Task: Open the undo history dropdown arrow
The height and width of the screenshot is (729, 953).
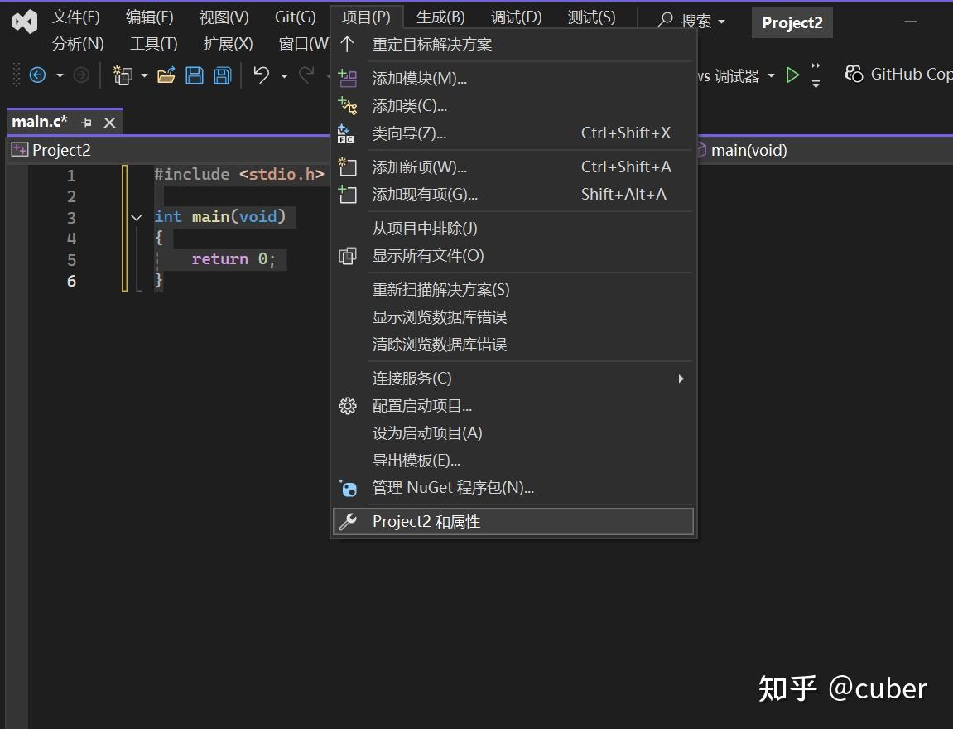Action: coord(284,76)
